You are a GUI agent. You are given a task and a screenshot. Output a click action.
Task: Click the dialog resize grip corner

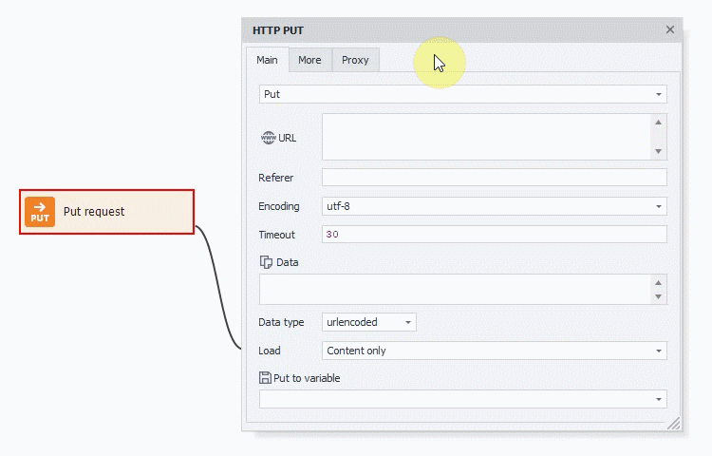[x=674, y=424]
